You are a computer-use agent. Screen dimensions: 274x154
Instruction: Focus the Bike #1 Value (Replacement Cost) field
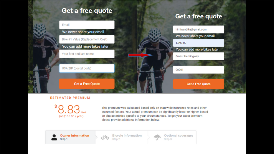pos(87,39)
